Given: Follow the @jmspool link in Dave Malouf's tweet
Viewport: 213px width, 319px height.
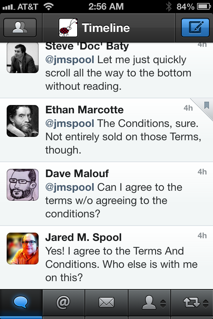Looking at the screenshot, I should 70,187.
